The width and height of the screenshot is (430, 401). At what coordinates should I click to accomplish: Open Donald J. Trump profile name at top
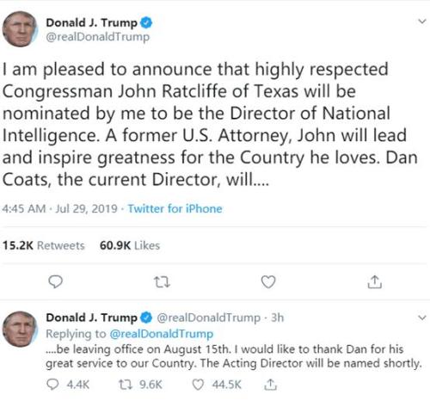click(92, 22)
